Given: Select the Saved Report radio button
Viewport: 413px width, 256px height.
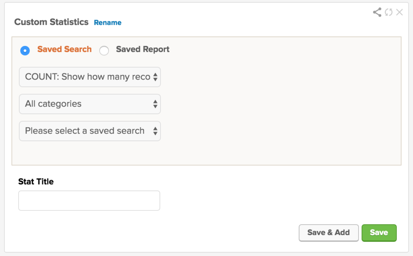Looking at the screenshot, I should (104, 50).
